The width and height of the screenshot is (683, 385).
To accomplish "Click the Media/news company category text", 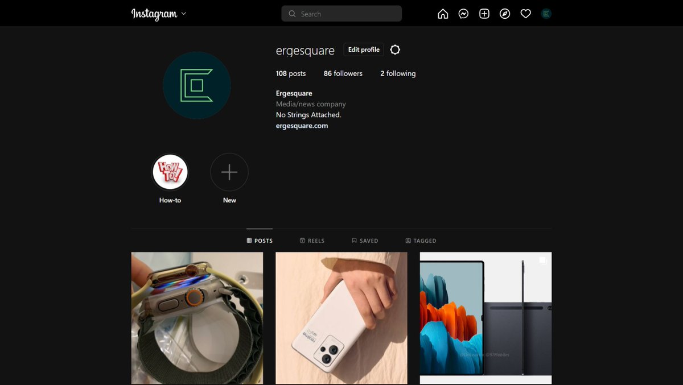I will tap(311, 104).
